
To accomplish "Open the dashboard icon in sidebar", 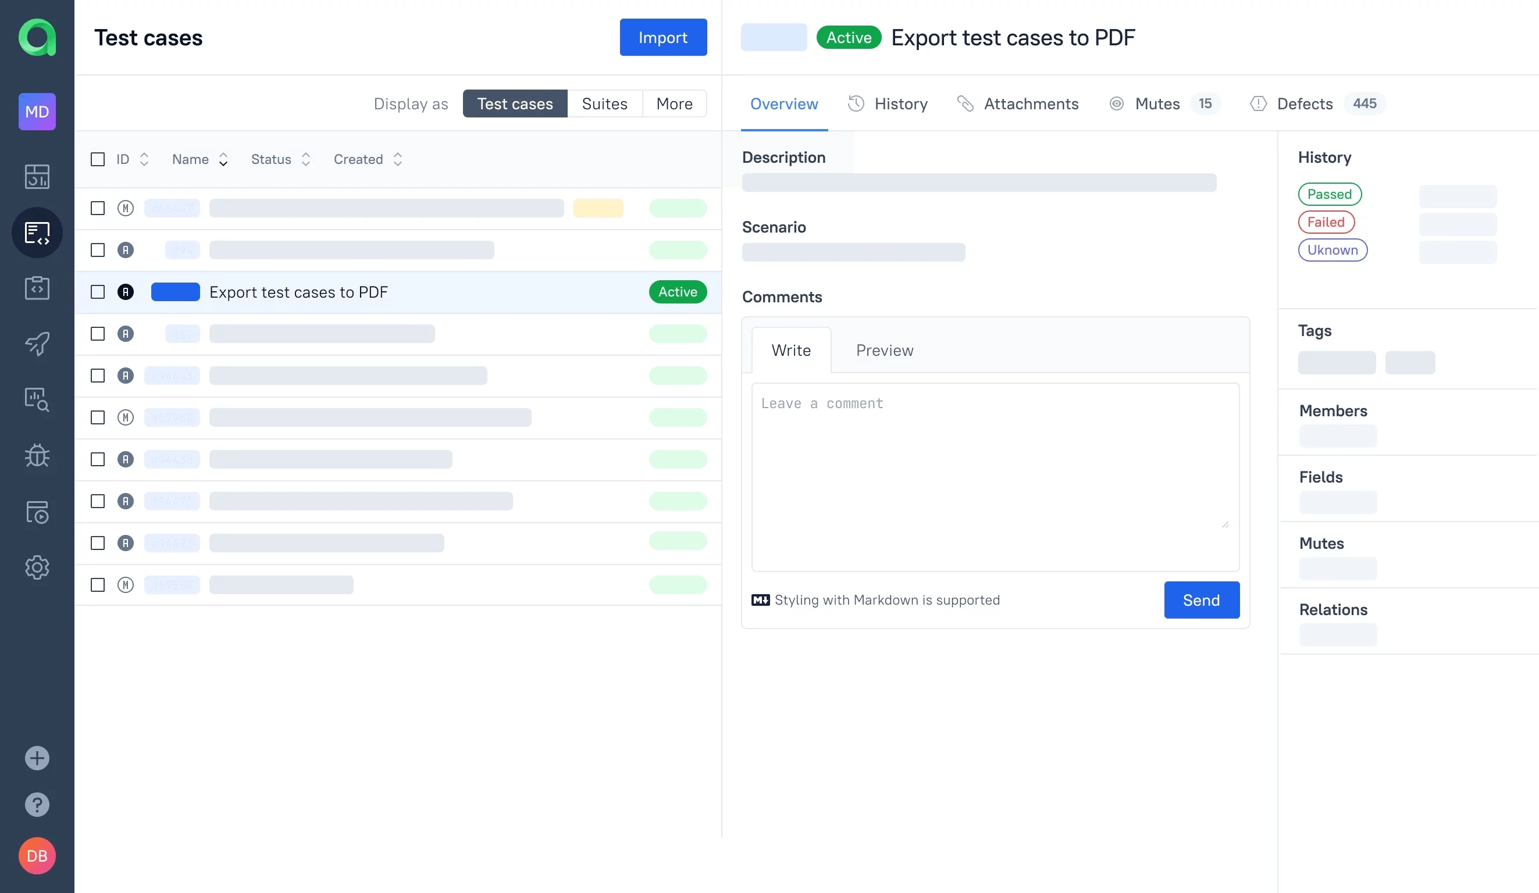I will (x=37, y=176).
